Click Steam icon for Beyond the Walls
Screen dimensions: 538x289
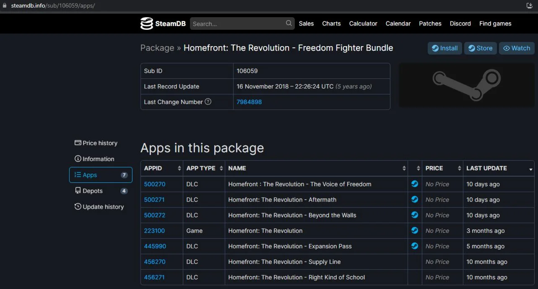pos(415,215)
